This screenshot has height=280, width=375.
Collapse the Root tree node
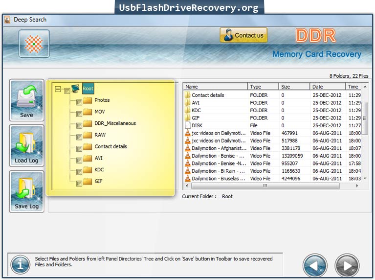point(58,90)
